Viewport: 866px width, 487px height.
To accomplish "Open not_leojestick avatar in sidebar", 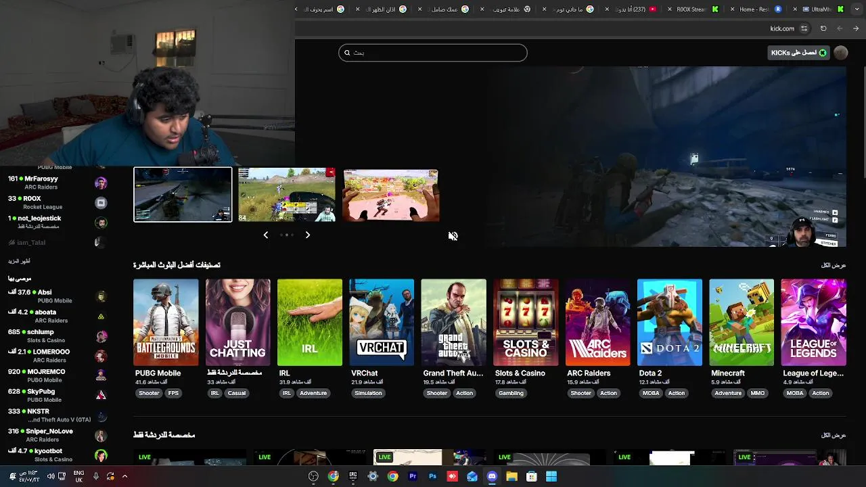I will 101,223.
